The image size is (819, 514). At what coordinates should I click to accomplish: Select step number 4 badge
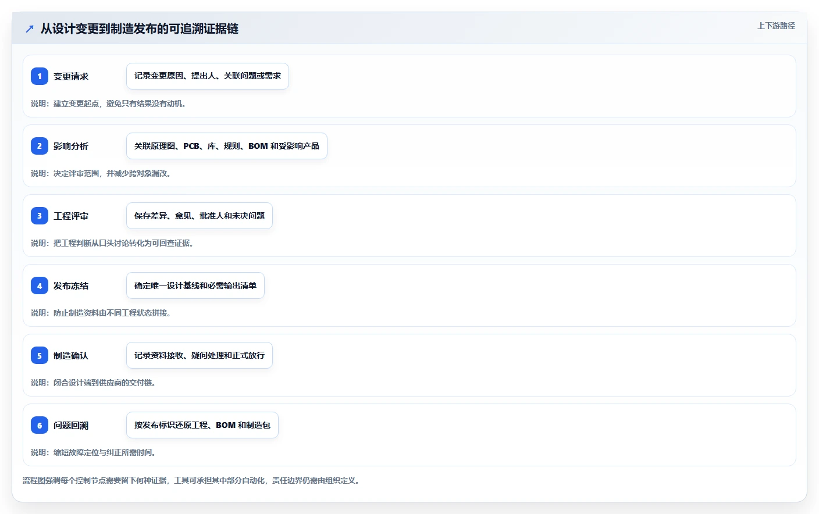tap(40, 285)
